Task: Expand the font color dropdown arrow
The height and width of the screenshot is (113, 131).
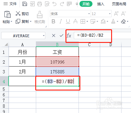Action: tap(117, 21)
